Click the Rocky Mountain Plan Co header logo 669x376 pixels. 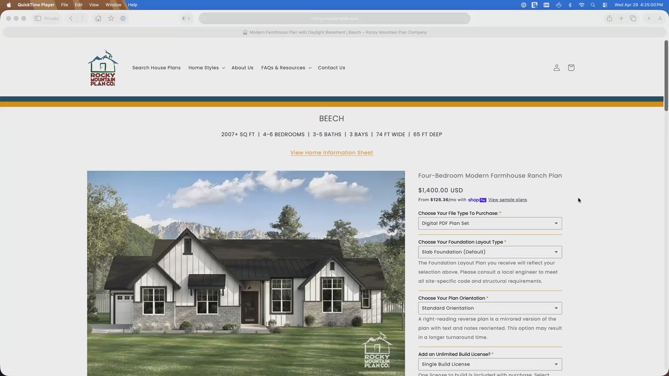[x=103, y=68]
